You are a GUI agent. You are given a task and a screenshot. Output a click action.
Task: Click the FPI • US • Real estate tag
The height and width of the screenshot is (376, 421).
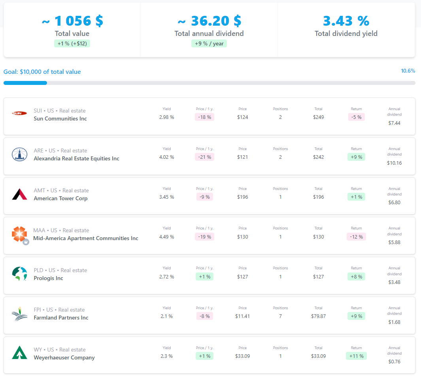[x=59, y=310]
